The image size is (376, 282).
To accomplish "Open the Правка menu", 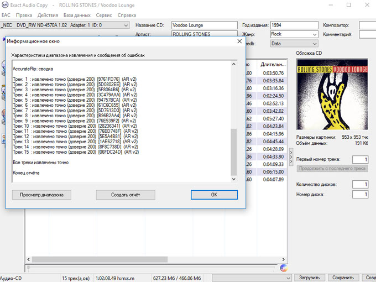I will click(x=24, y=15).
